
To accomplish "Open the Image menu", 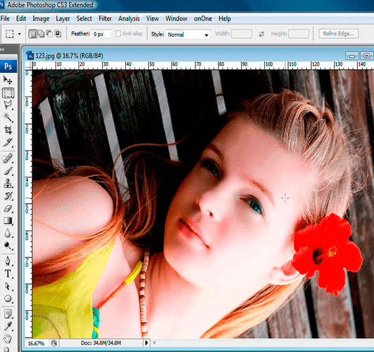I will (x=41, y=19).
